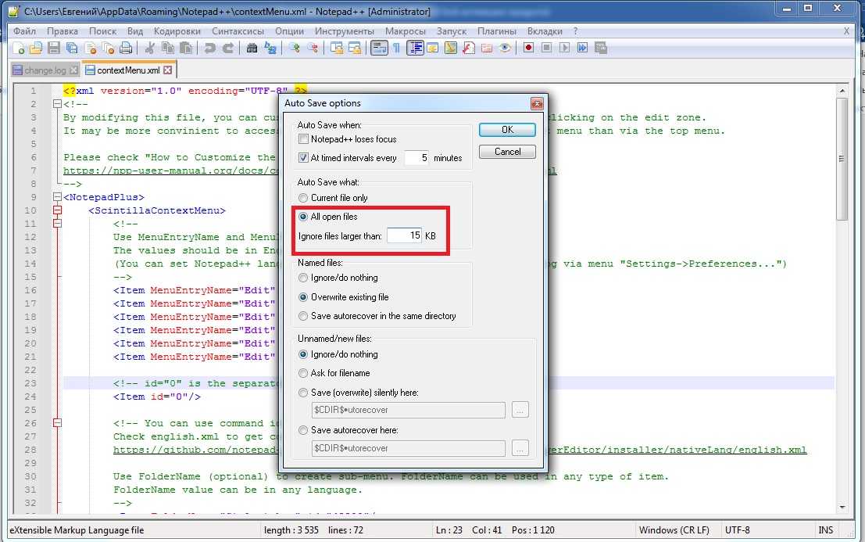Select the Find toolbar icon
The image size is (865, 542).
[x=250, y=48]
